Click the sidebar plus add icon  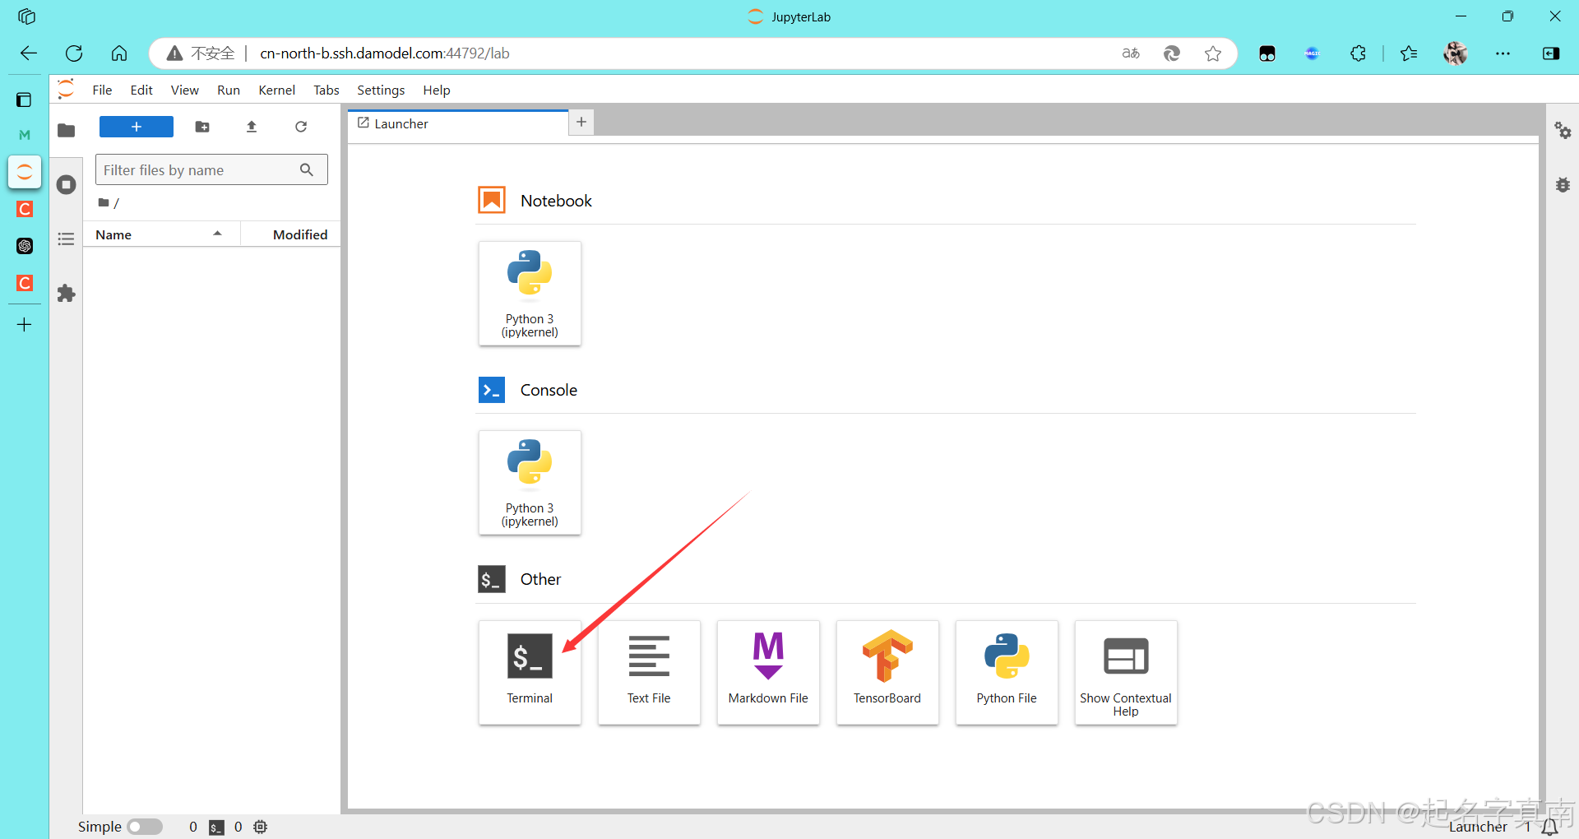[x=25, y=325]
